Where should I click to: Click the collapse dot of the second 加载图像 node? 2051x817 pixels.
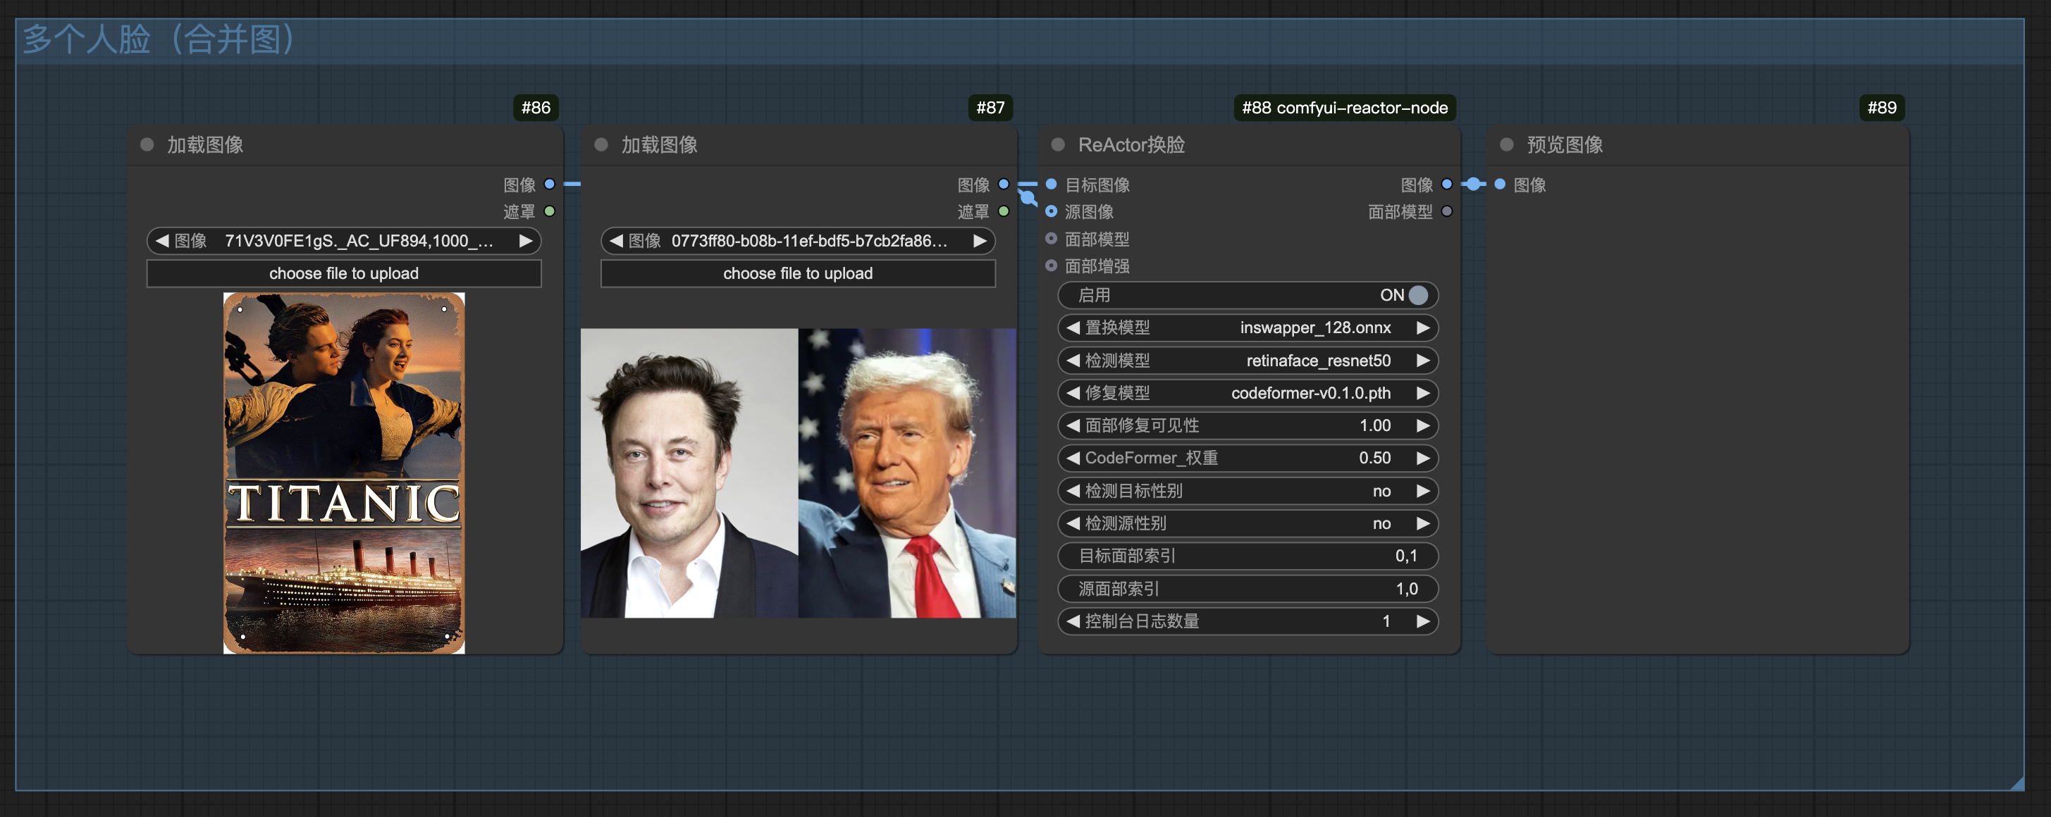[601, 145]
